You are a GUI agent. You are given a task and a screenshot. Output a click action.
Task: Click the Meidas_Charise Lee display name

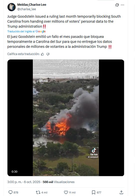(32, 5)
